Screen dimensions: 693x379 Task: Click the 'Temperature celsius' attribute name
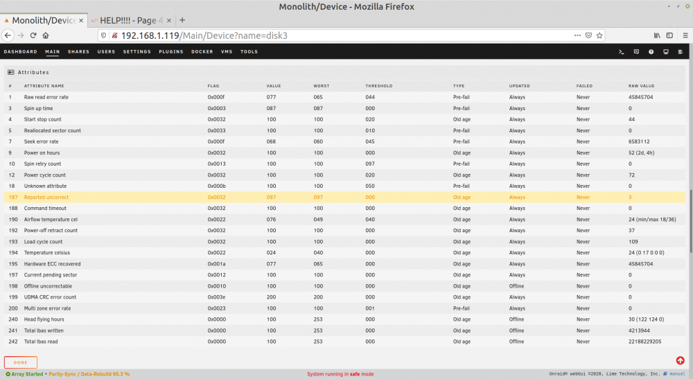click(47, 253)
